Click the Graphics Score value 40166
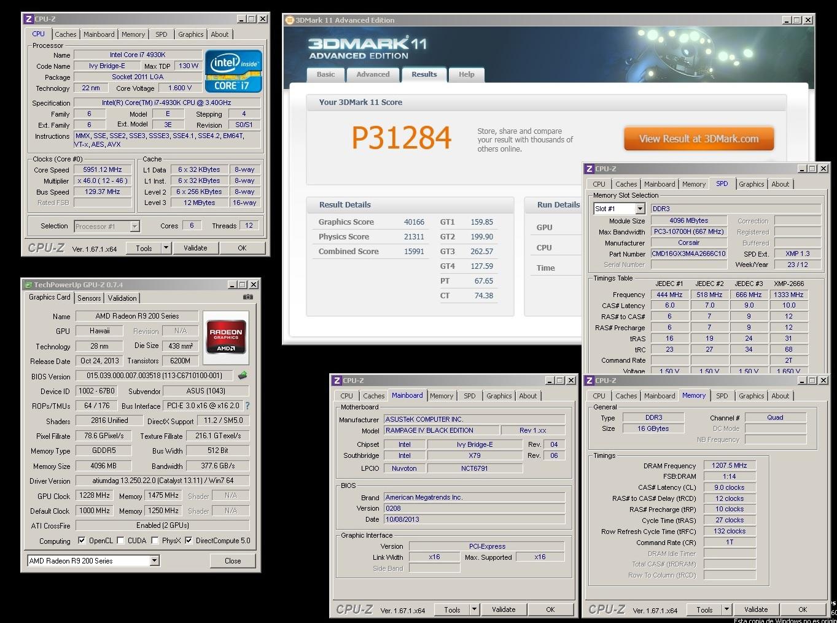 pos(414,222)
